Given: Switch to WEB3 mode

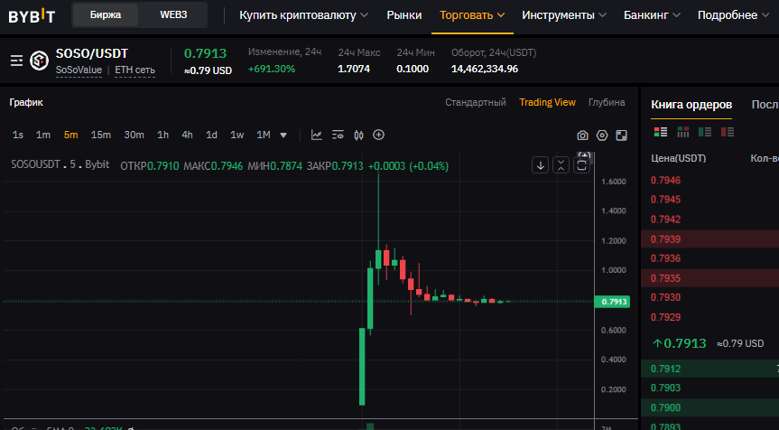Looking at the screenshot, I should (x=173, y=15).
